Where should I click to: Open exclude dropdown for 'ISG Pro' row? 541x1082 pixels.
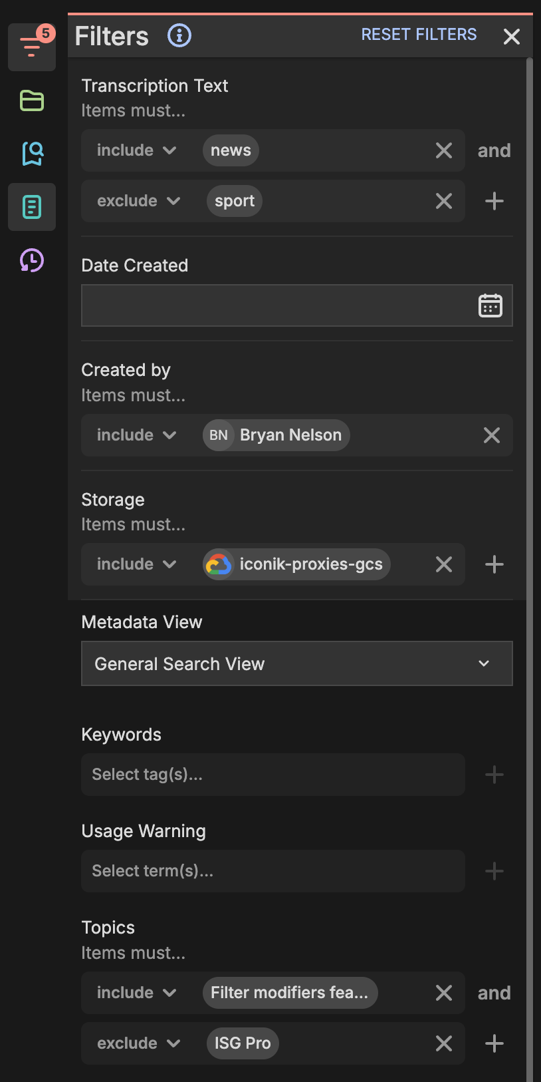[139, 1043]
